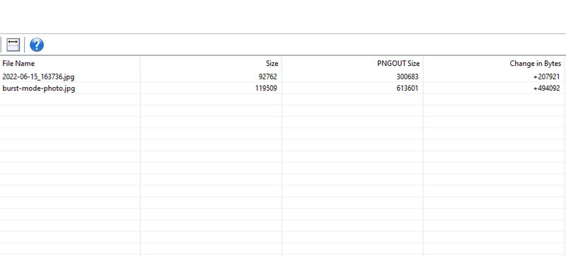Viewport: 566px width, 257px height.
Task: Click the size value 92762
Action: point(268,76)
